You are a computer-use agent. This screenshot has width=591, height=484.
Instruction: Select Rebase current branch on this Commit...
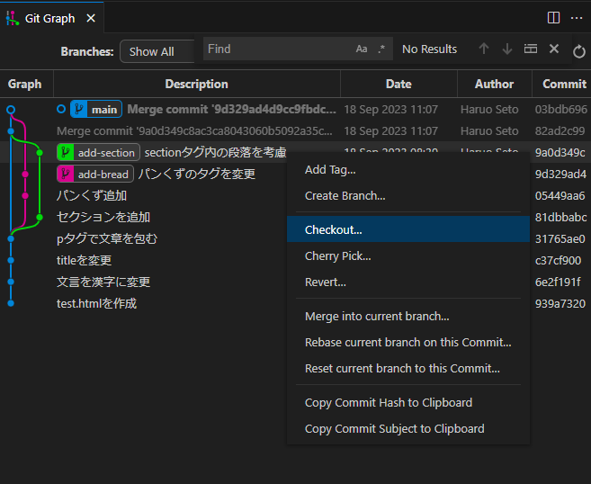pos(408,342)
